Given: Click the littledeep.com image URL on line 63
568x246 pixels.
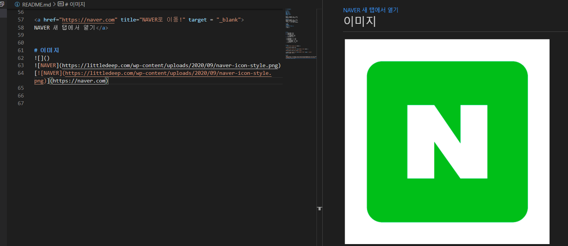Looking at the screenshot, I should [170, 65].
